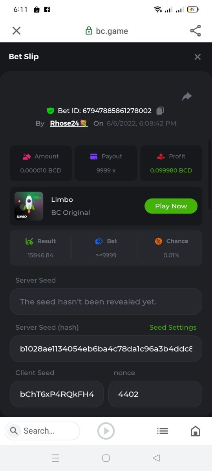Viewport: 212px width, 471px height.
Task: Open the browser share icon beside bc.game
Action: click(x=196, y=31)
